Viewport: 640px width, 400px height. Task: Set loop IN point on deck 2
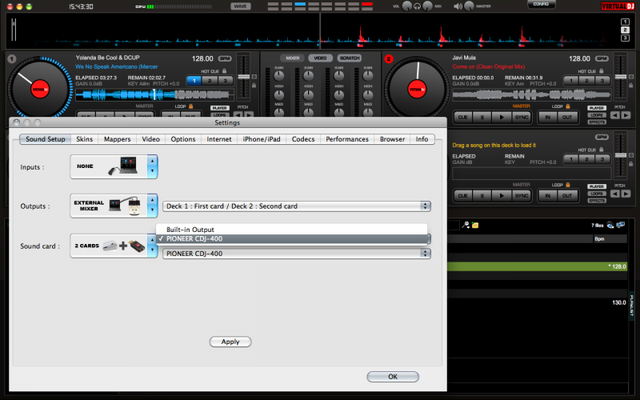coord(548,117)
